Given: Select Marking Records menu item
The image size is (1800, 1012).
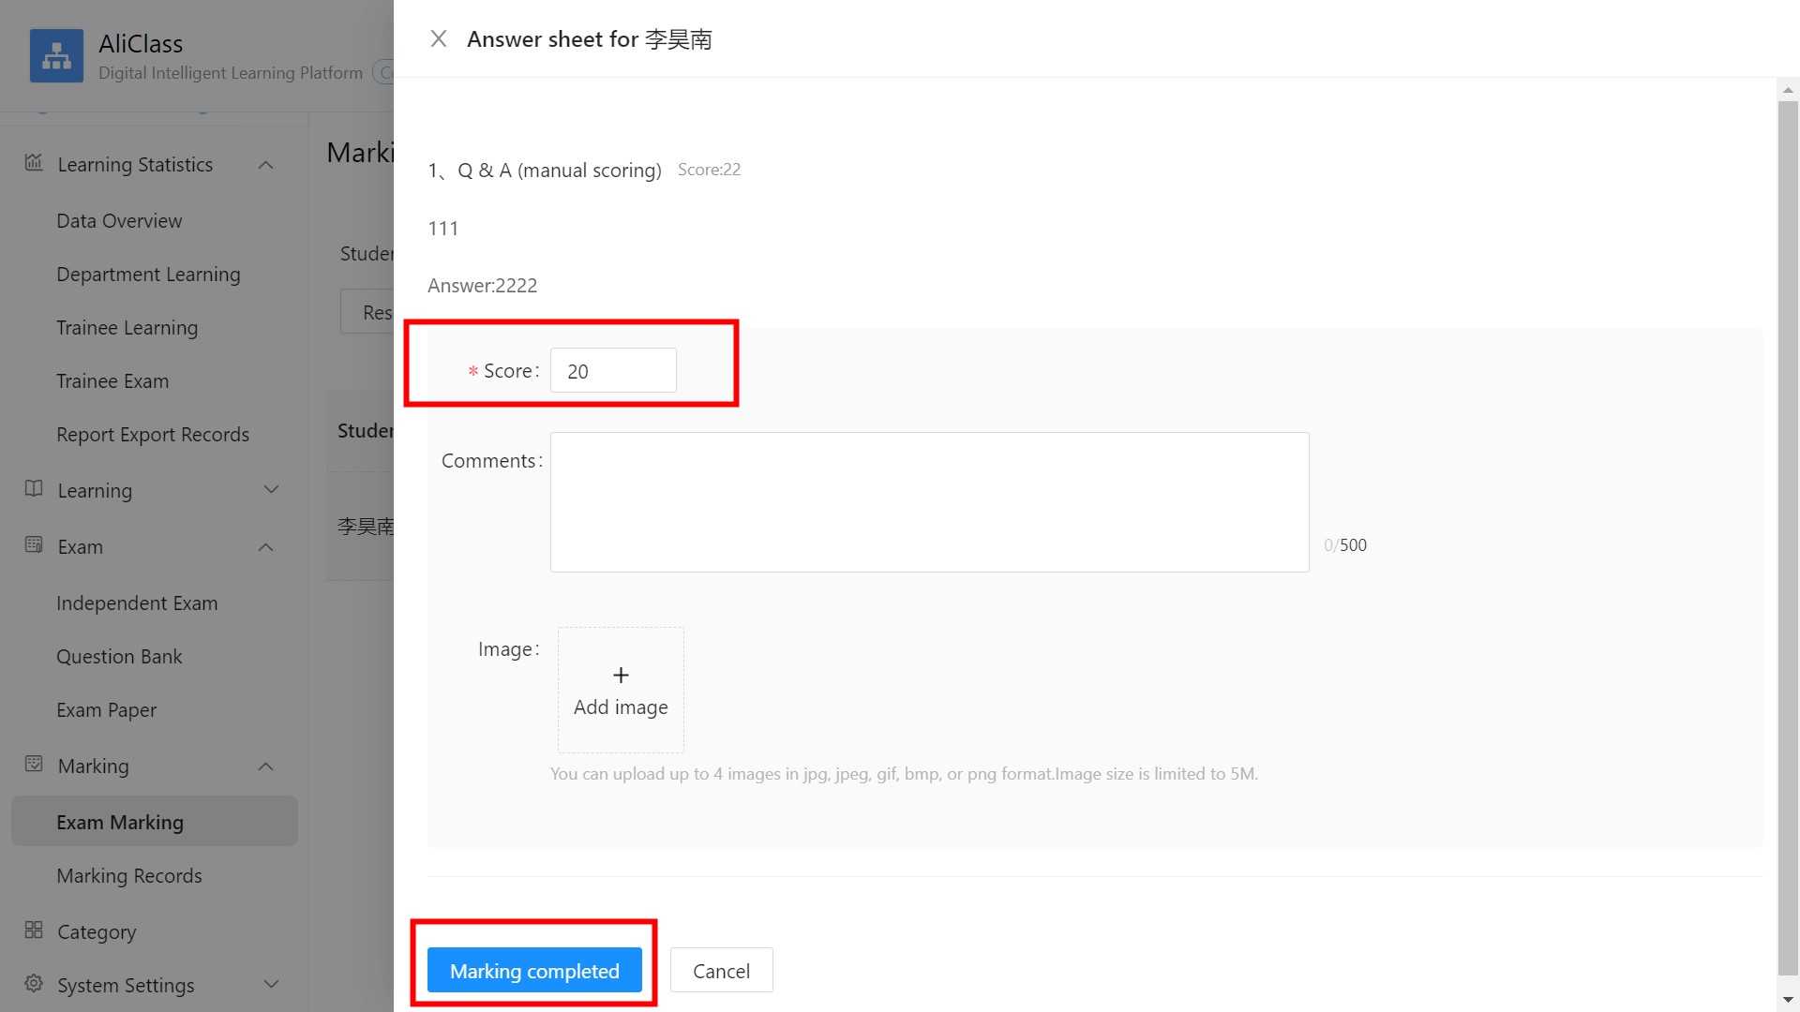Looking at the screenshot, I should (128, 875).
